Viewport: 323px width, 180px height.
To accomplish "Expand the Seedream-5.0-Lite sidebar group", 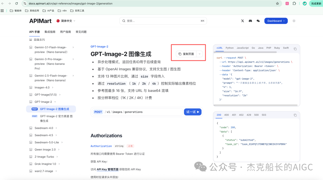I will tap(62, 142).
